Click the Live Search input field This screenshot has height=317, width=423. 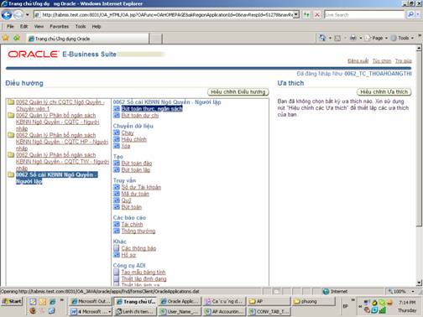coord(364,14)
